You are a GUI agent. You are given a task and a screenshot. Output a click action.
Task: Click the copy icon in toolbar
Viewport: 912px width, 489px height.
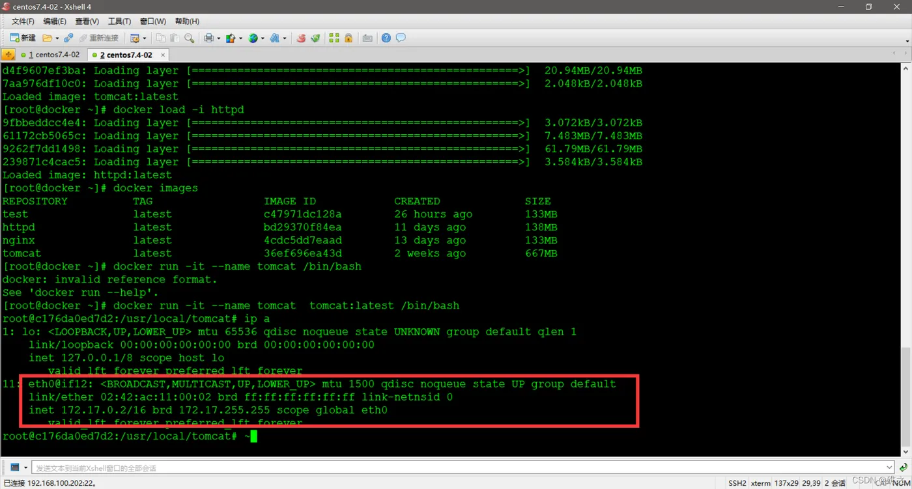point(160,38)
